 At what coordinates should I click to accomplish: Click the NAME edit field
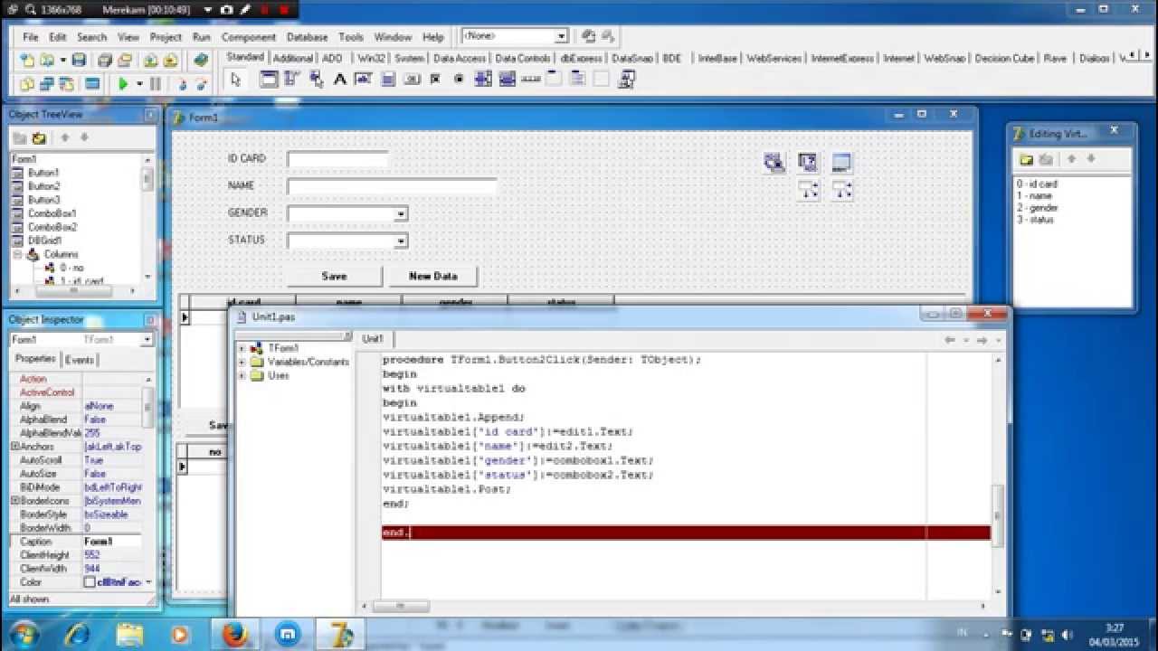point(392,186)
